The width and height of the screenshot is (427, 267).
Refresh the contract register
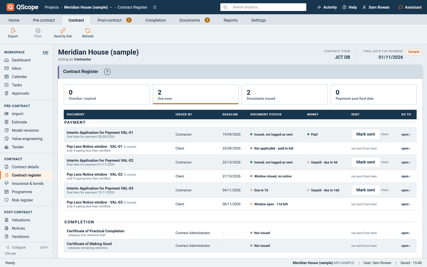tap(88, 33)
